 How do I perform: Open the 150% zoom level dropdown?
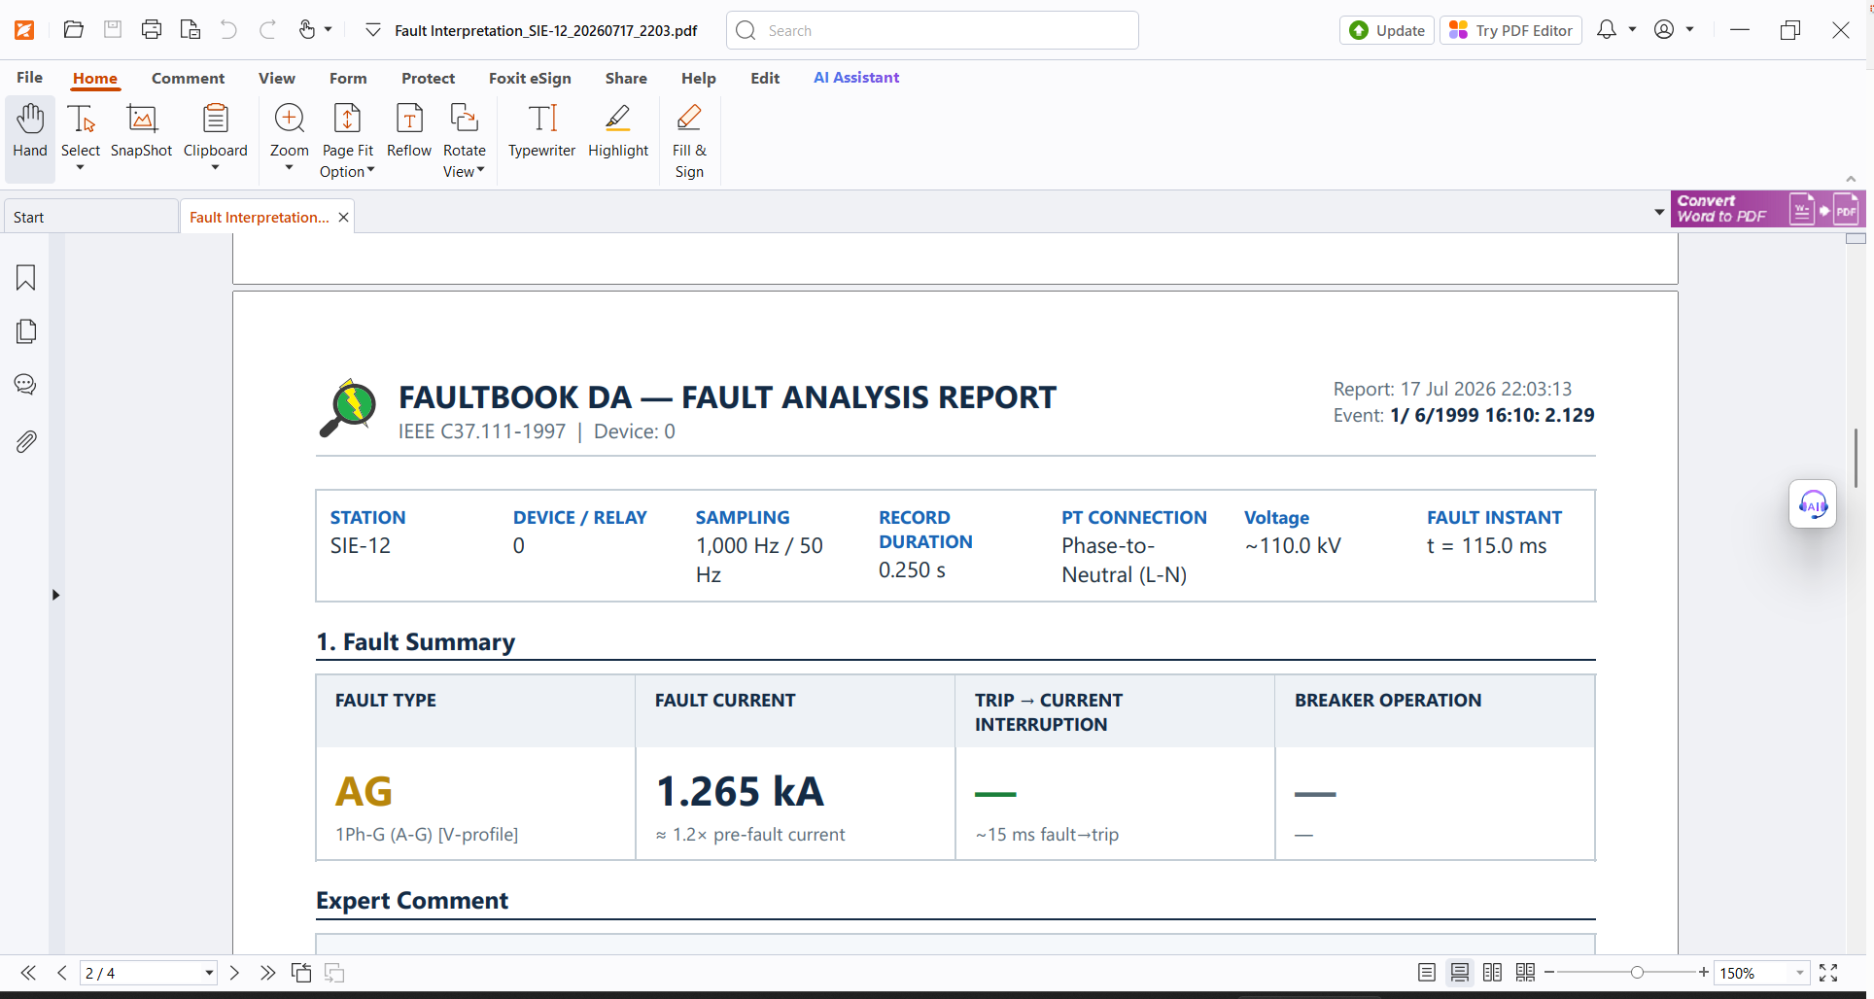tap(1800, 973)
